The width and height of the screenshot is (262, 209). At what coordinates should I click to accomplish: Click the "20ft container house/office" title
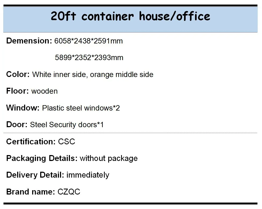point(130,16)
